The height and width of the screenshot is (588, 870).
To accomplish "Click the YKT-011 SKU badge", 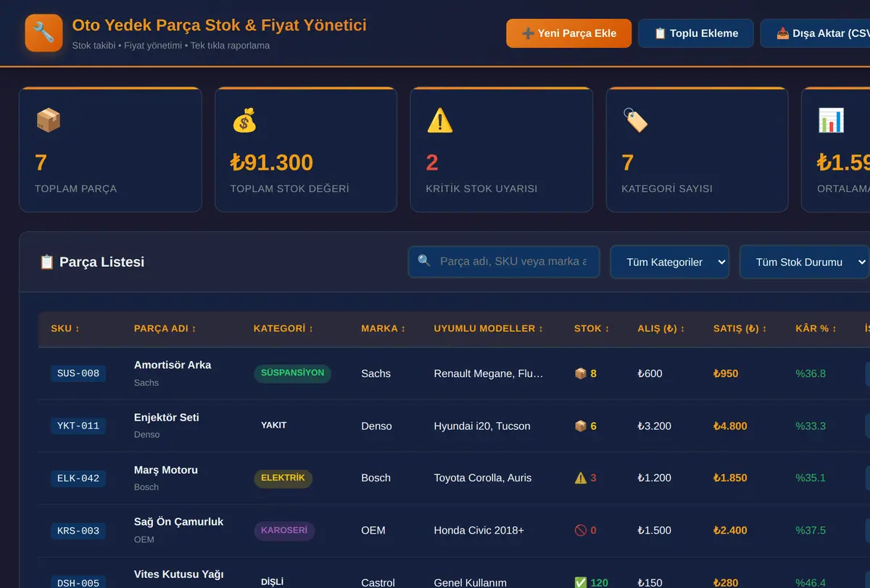I will point(78,426).
